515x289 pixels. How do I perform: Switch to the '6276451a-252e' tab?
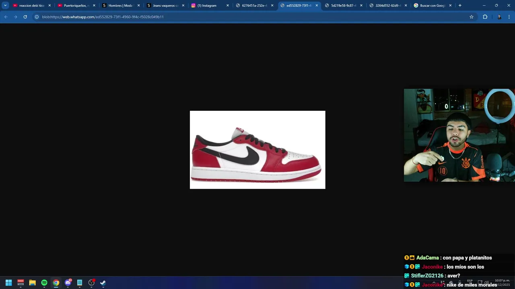tap(254, 6)
